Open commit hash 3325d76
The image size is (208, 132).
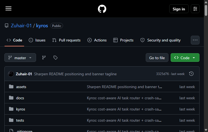pyautogui.click(x=162, y=74)
